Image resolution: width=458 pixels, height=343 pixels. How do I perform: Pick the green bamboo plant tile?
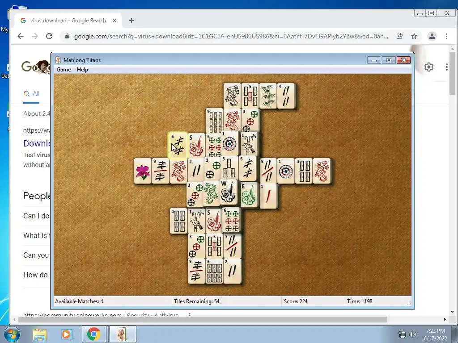coord(268,96)
